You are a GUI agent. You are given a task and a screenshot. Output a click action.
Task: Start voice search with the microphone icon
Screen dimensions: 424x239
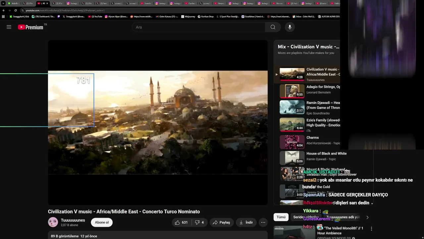(290, 27)
